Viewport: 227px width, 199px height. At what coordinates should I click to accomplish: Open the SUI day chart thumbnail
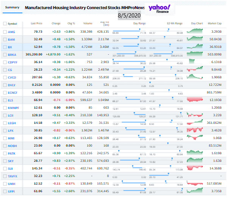tap(195, 168)
